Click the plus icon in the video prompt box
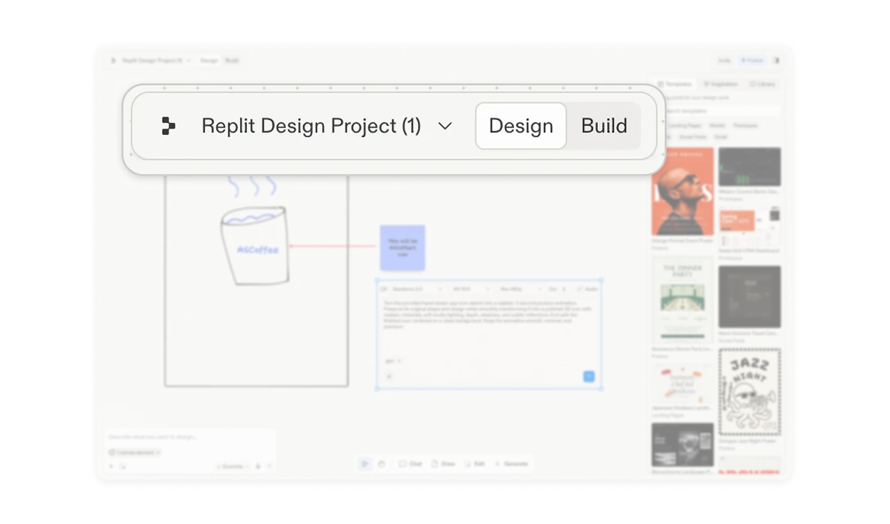 pos(389,376)
